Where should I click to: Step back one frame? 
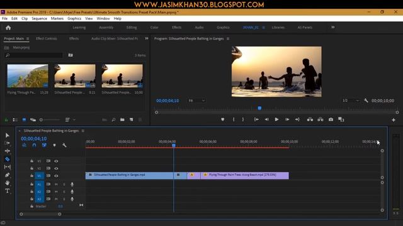(x=266, y=119)
